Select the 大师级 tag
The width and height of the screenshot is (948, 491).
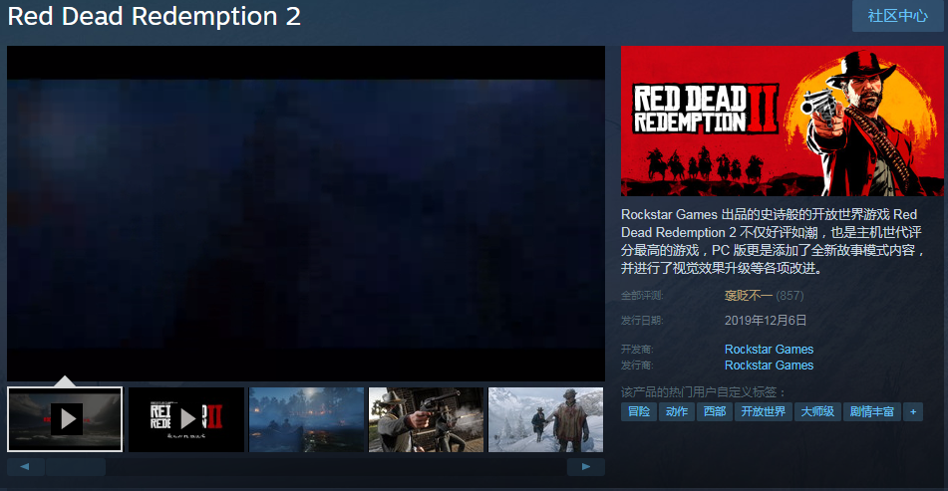[x=816, y=411]
